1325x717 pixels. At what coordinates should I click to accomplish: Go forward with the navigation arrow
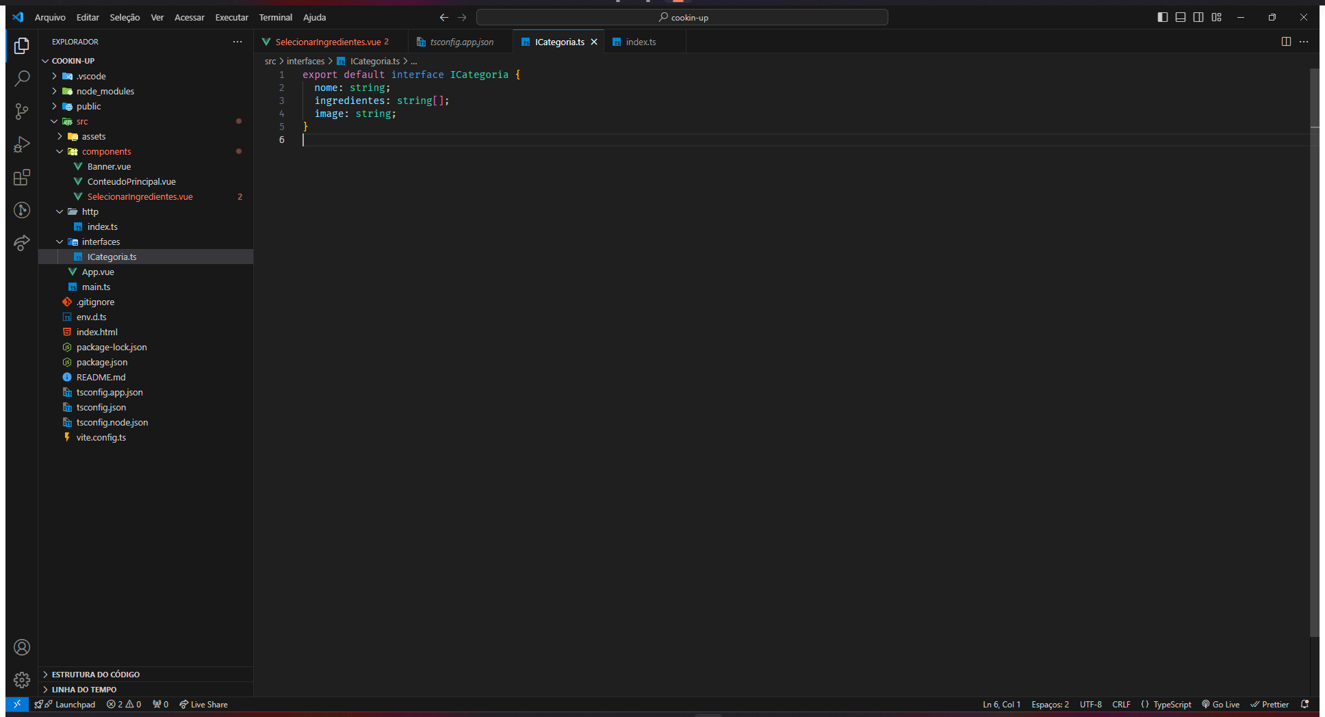(x=462, y=17)
